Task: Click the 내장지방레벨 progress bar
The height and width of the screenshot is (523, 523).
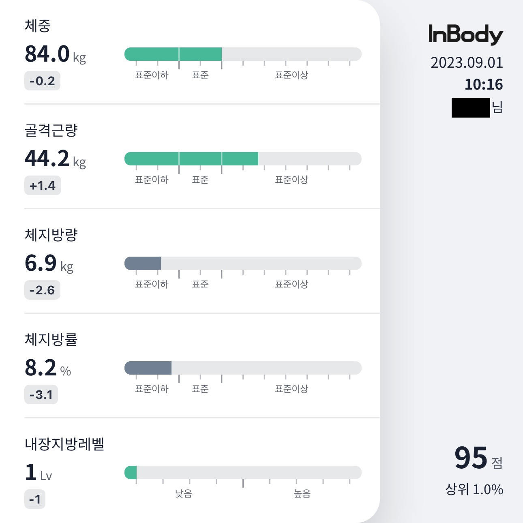Action: pyautogui.click(x=242, y=473)
